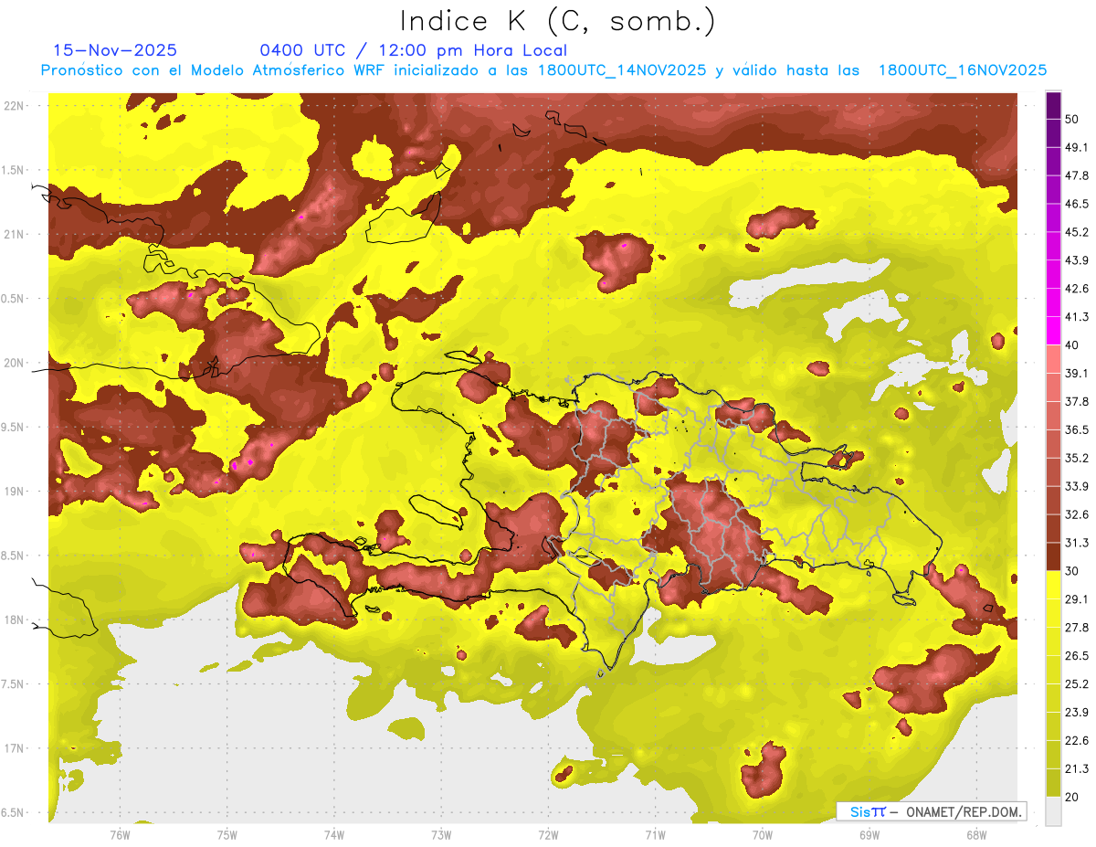1096x847 pixels.
Task: Click the longitude label '76W'
Action: [x=120, y=835]
